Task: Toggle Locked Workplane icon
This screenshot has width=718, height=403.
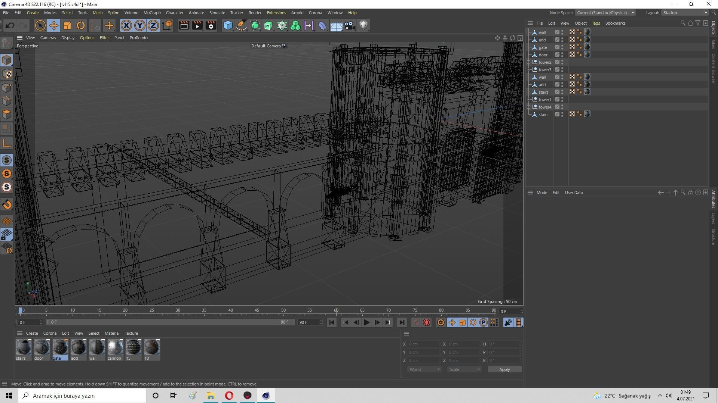Action: point(7,235)
